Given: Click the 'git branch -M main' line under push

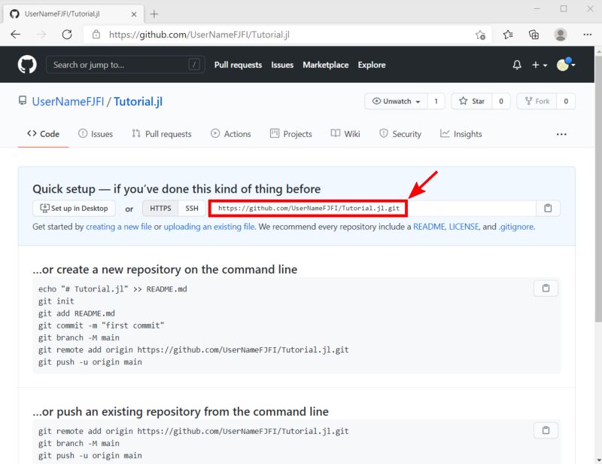Looking at the screenshot, I should (x=79, y=443).
